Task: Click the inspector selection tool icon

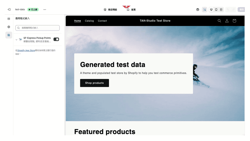Action: (204, 10)
